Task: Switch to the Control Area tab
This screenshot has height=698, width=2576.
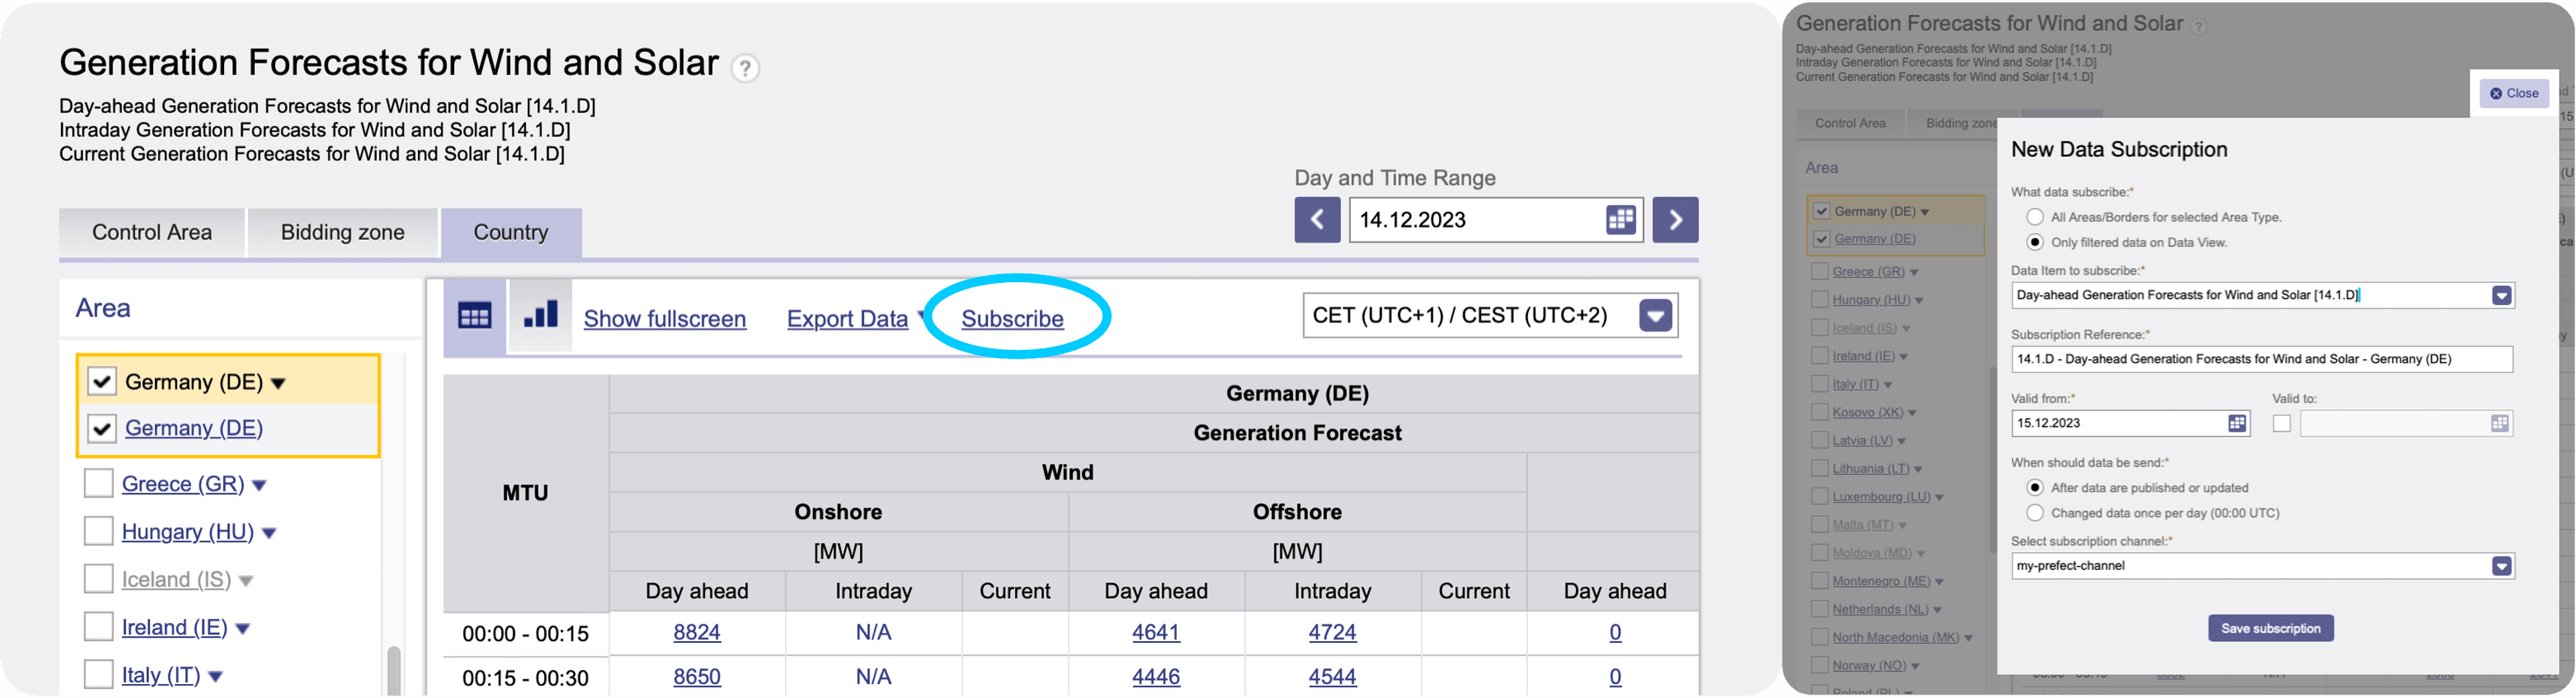Action: [152, 233]
